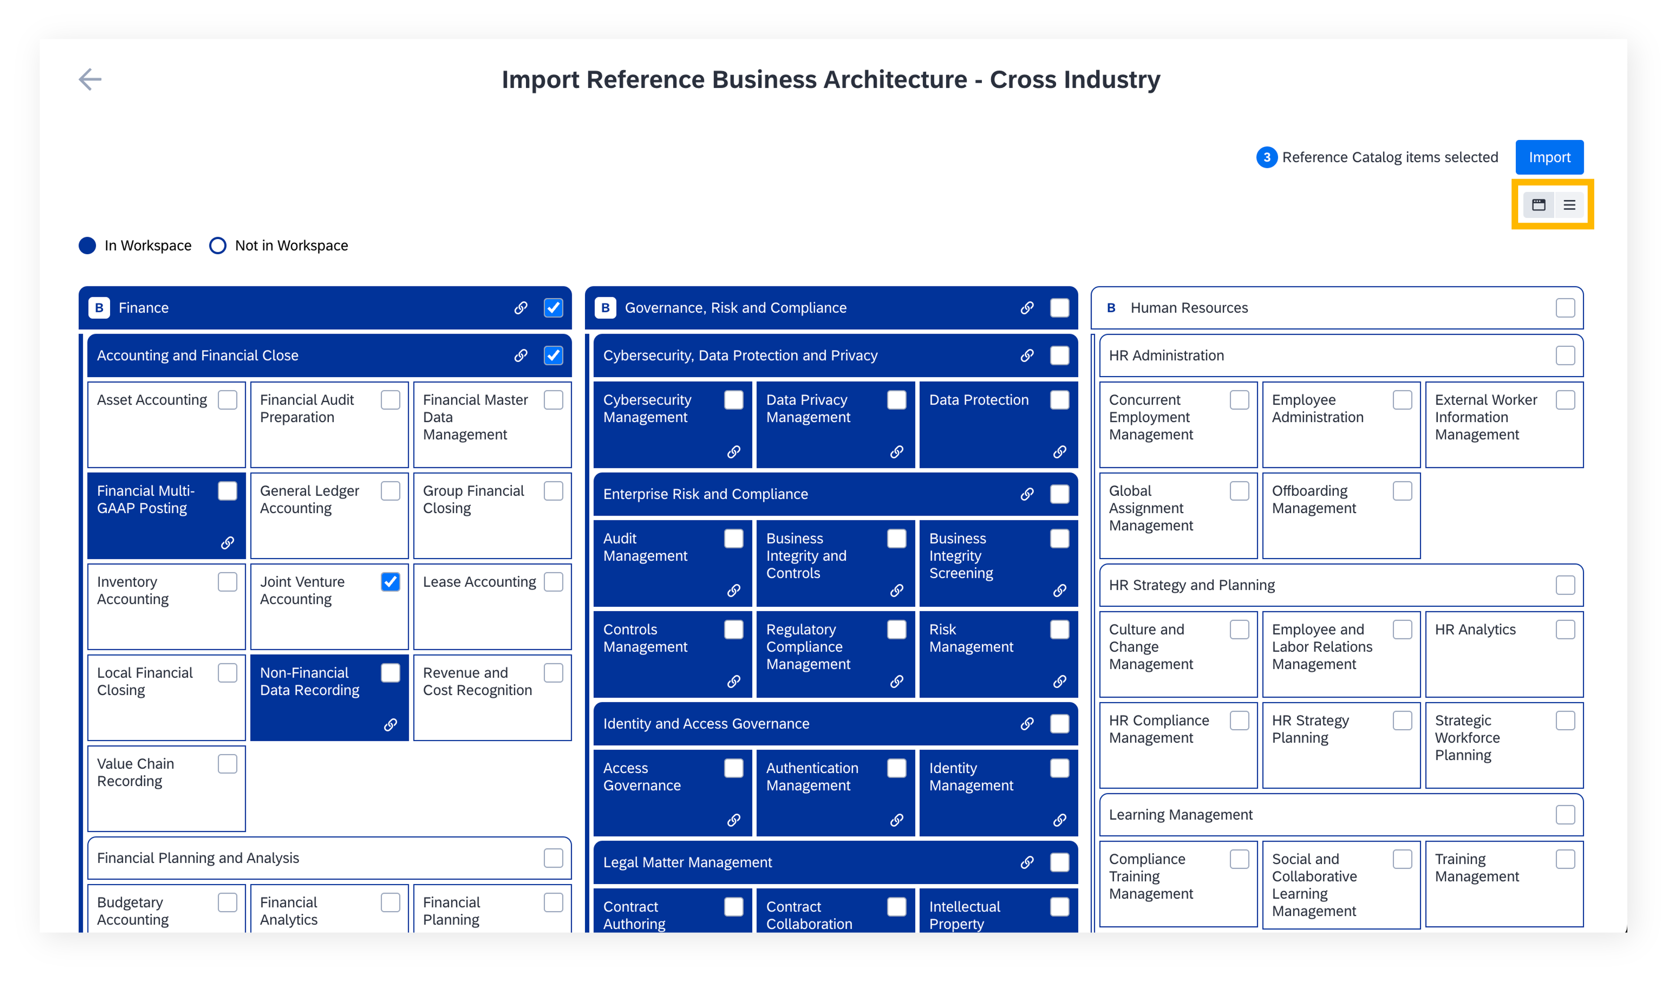Check the Asset Accounting checkbox
Screen dimensions: 1676x981
227,400
